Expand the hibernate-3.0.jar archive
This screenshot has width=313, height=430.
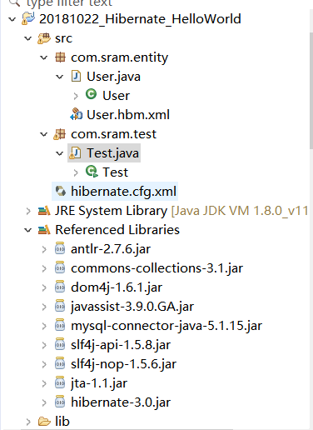click(x=44, y=402)
